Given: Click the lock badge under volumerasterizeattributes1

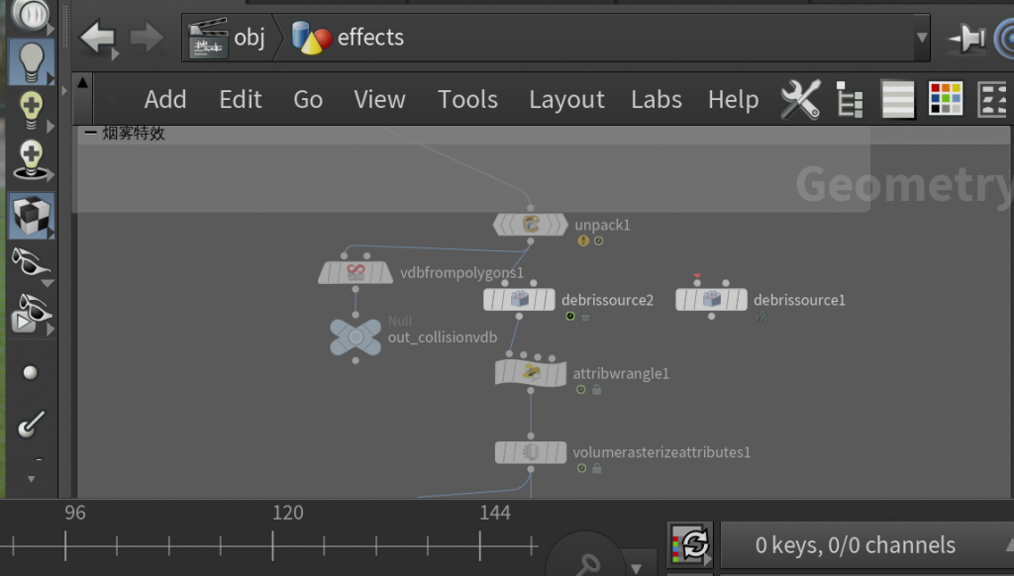Looking at the screenshot, I should click(597, 469).
